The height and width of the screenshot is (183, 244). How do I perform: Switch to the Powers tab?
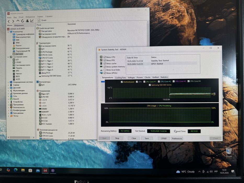point(140,77)
